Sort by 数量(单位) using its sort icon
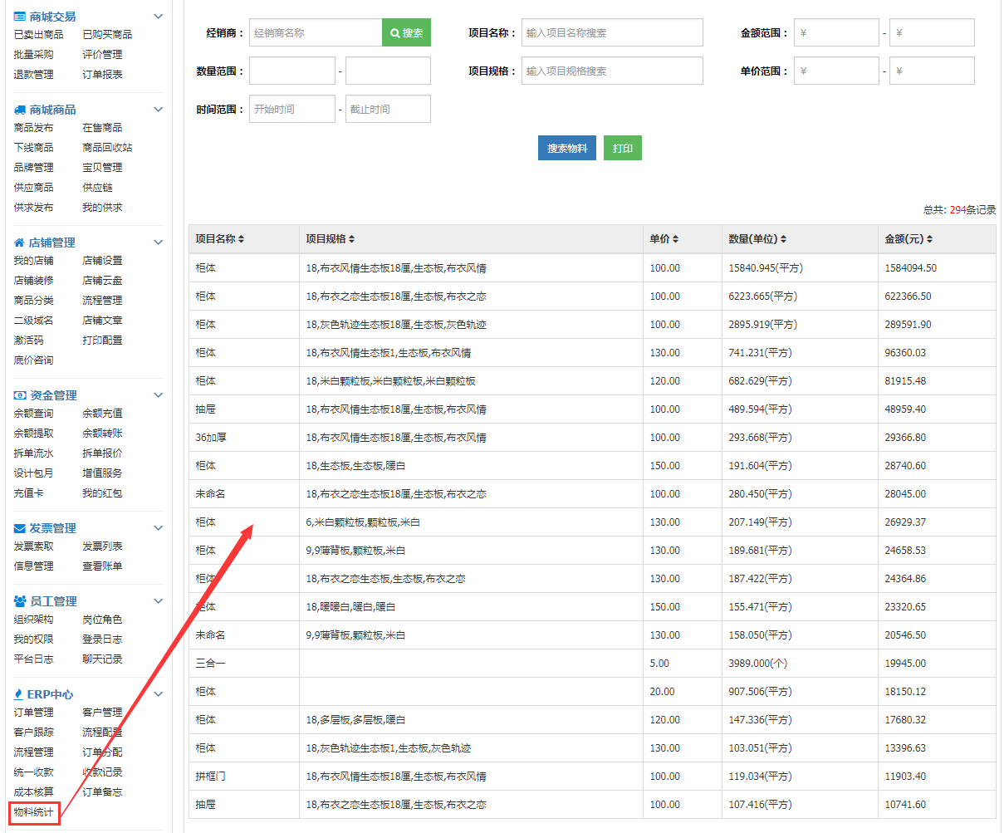Image resolution: width=1004 pixels, height=833 pixels. 783,239
